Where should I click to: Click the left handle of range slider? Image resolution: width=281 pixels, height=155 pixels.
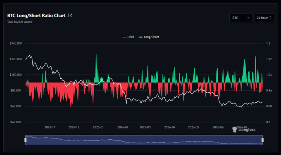pyautogui.click(x=26, y=140)
